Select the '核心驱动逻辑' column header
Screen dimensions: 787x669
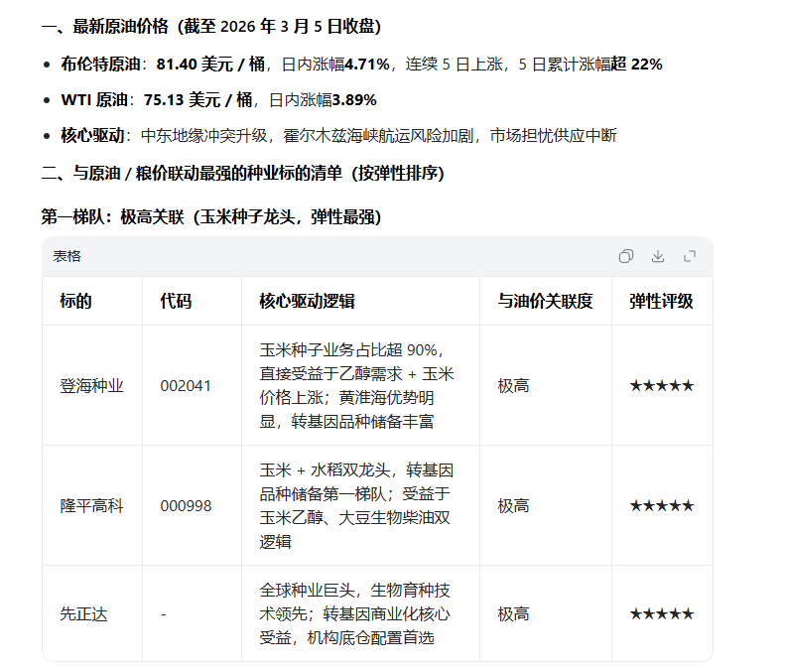point(308,301)
